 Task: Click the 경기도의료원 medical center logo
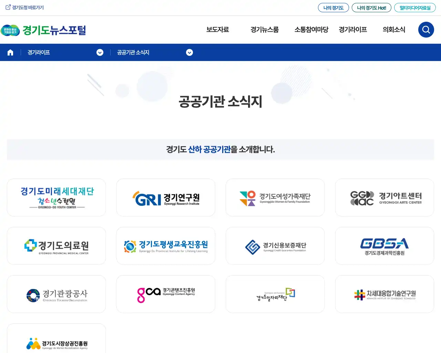(56, 246)
